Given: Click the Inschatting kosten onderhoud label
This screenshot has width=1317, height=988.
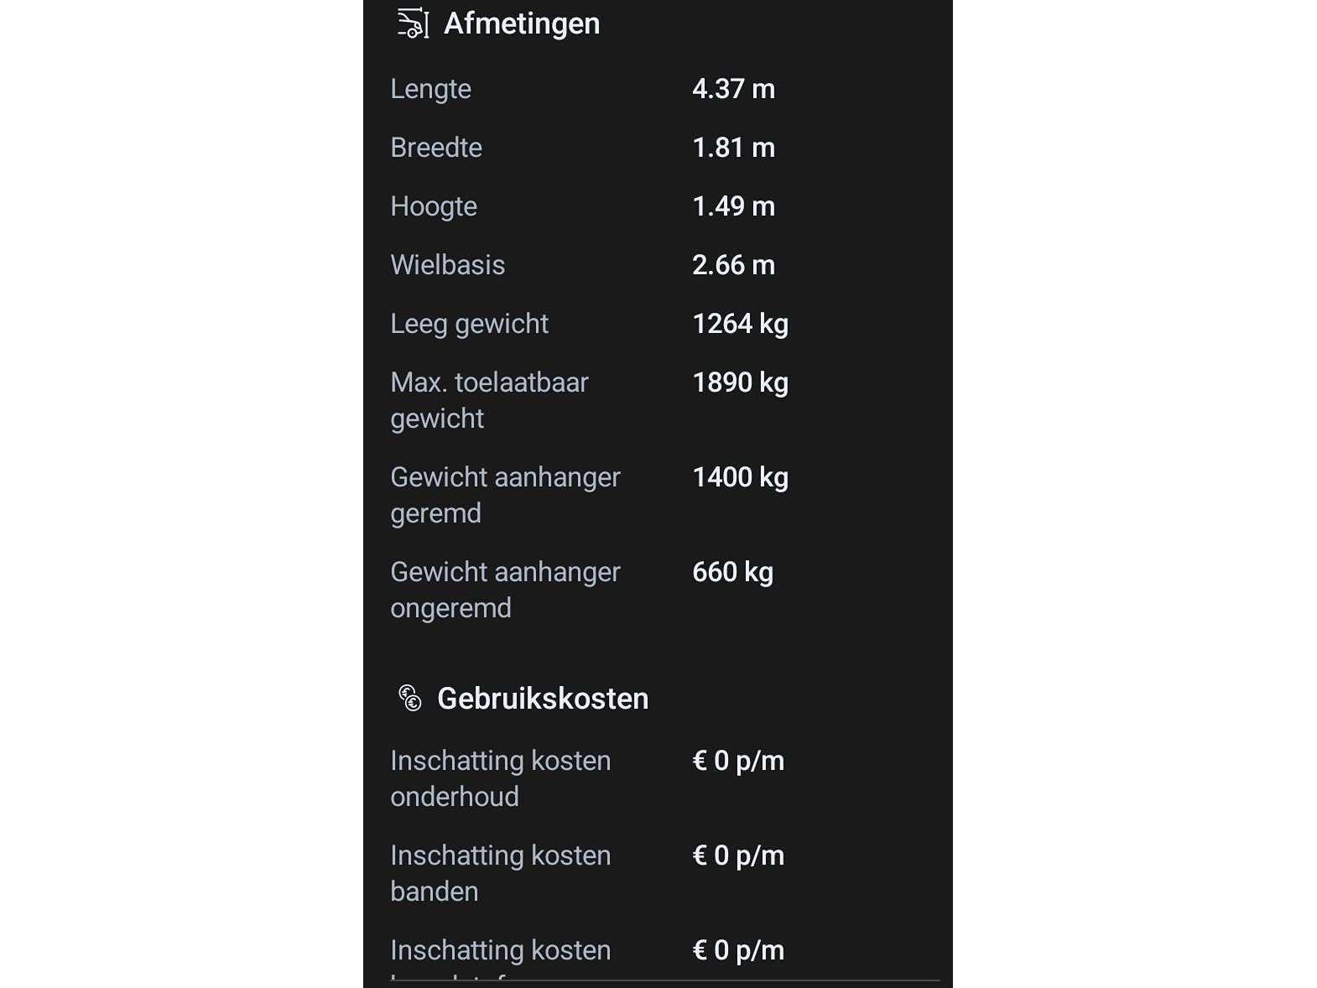Looking at the screenshot, I should pyautogui.click(x=500, y=778).
